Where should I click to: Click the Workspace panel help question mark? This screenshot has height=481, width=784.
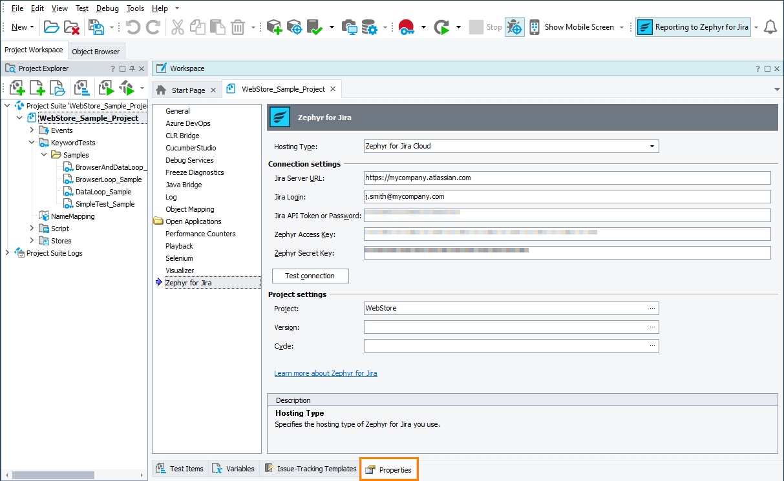tap(758, 68)
